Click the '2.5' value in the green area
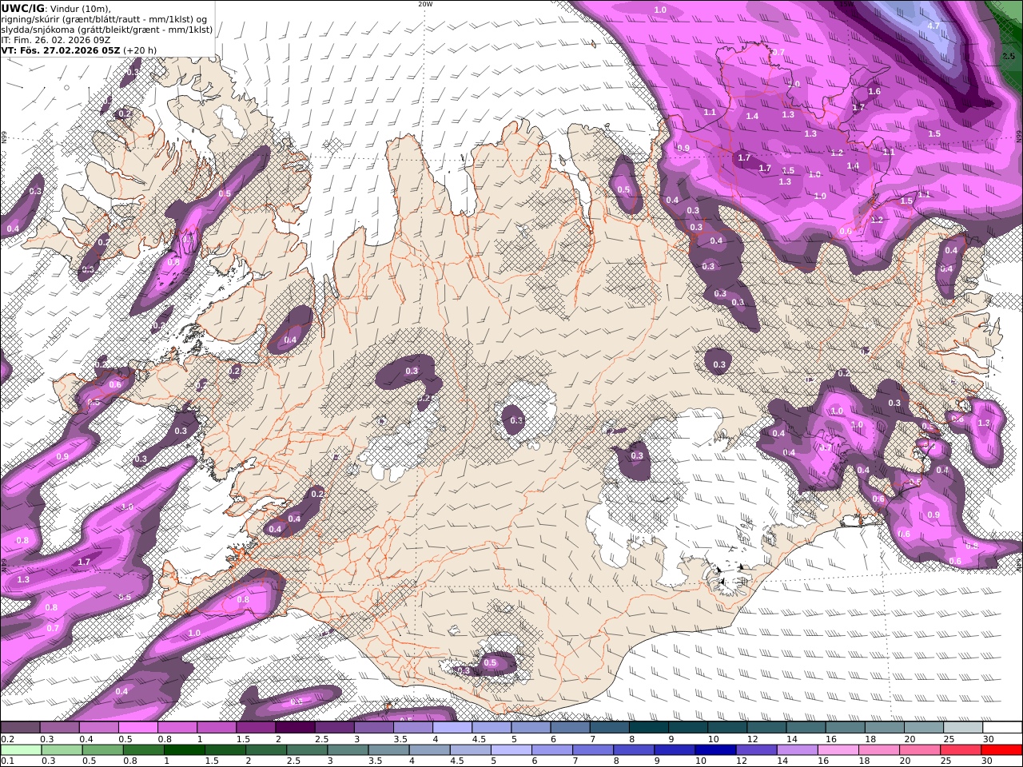 pyautogui.click(x=1008, y=57)
